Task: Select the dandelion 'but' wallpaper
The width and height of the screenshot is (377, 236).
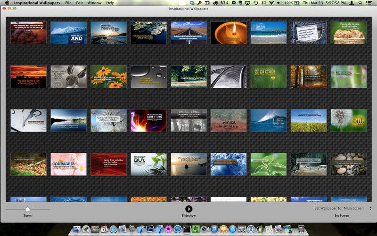Action: tap(349, 120)
